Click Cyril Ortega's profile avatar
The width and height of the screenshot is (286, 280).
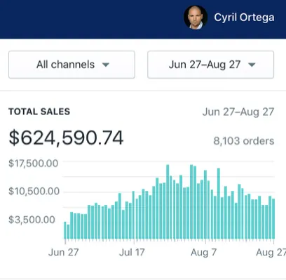196,18
